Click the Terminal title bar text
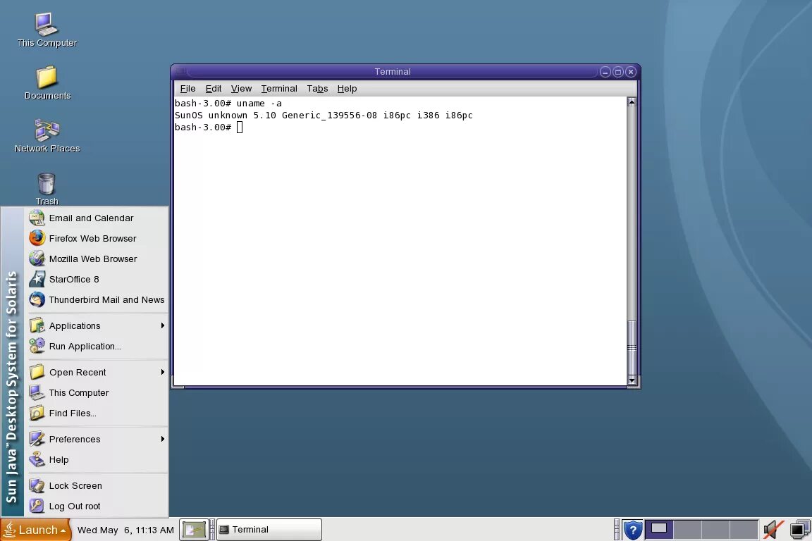This screenshot has width=812, height=541. [393, 71]
